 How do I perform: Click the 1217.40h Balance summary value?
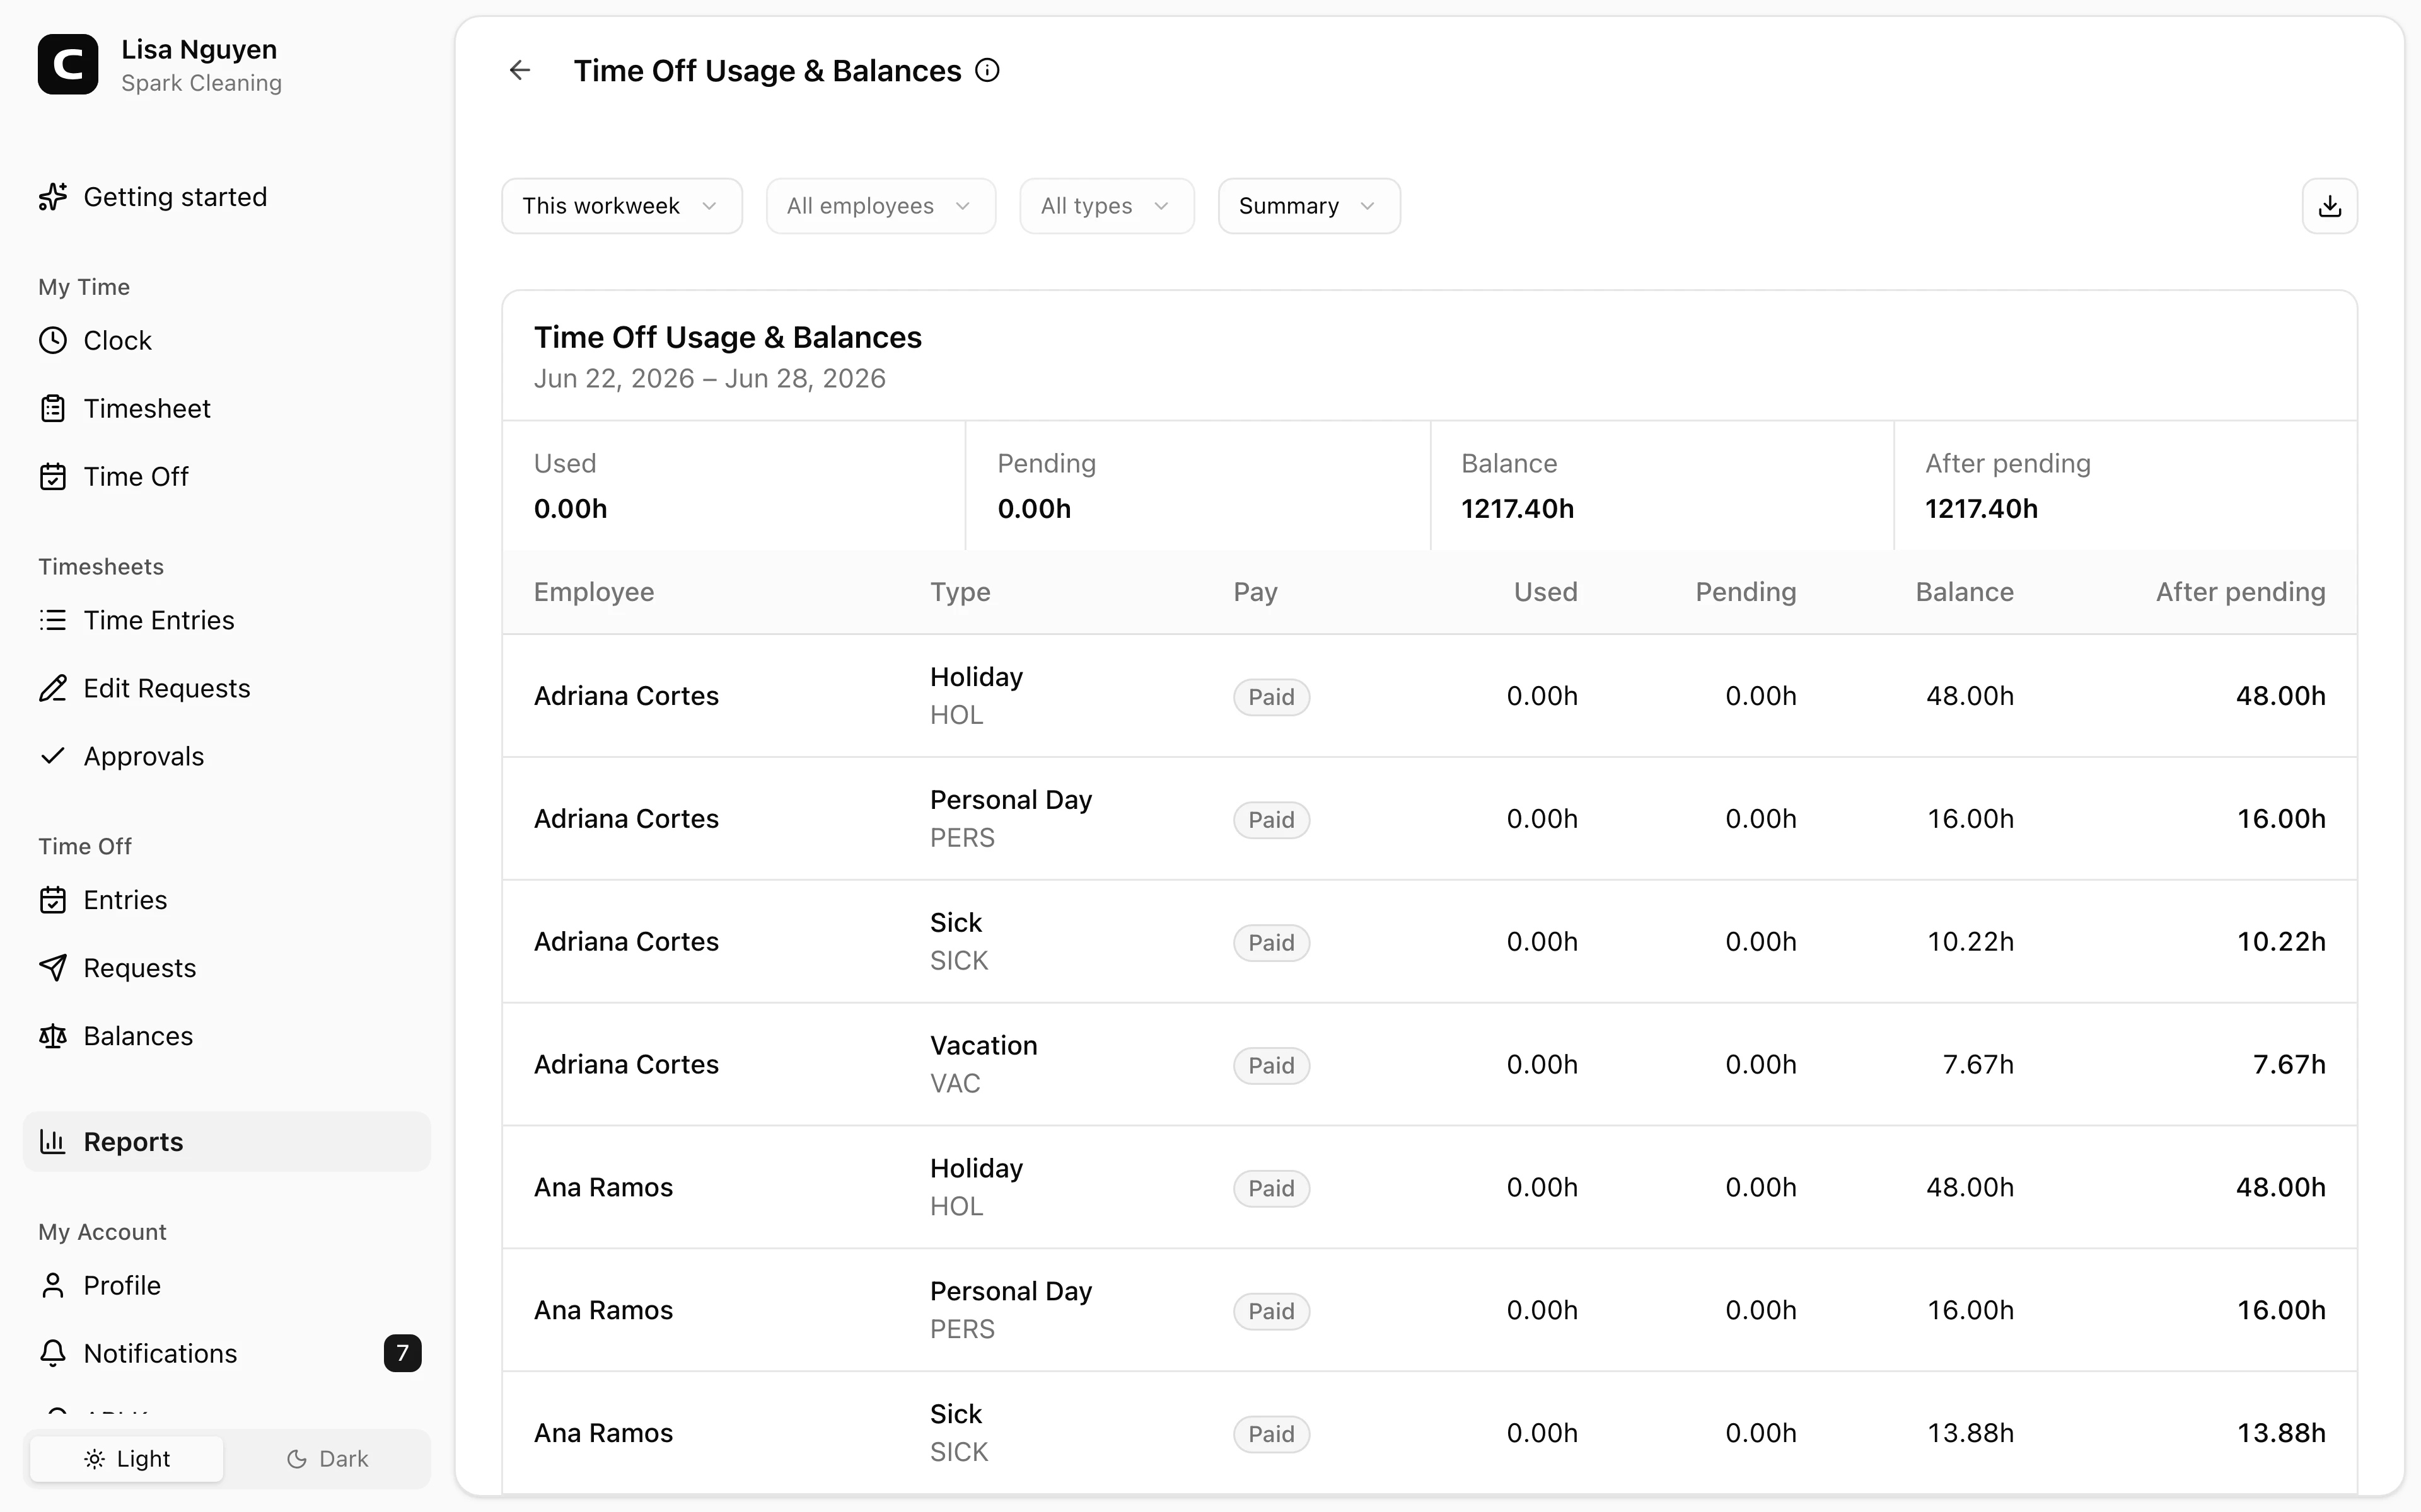[1517, 509]
